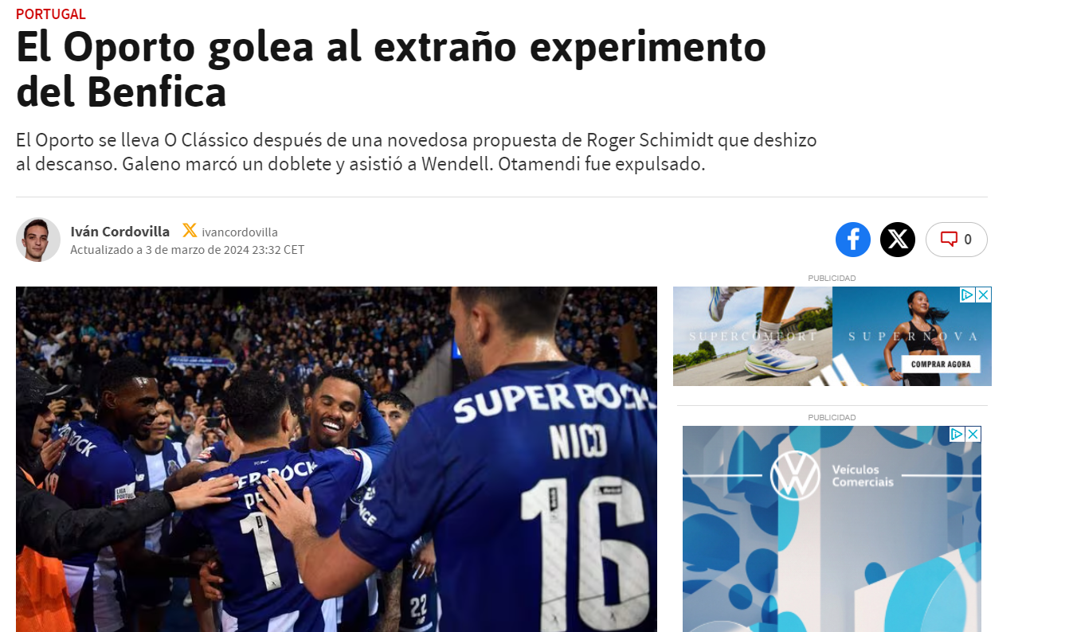Share the article on Facebook
This screenshot has height=632, width=1073.
853,239
